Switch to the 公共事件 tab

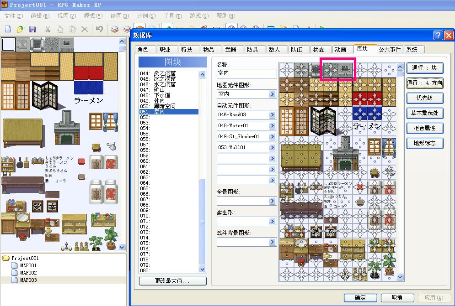click(390, 50)
